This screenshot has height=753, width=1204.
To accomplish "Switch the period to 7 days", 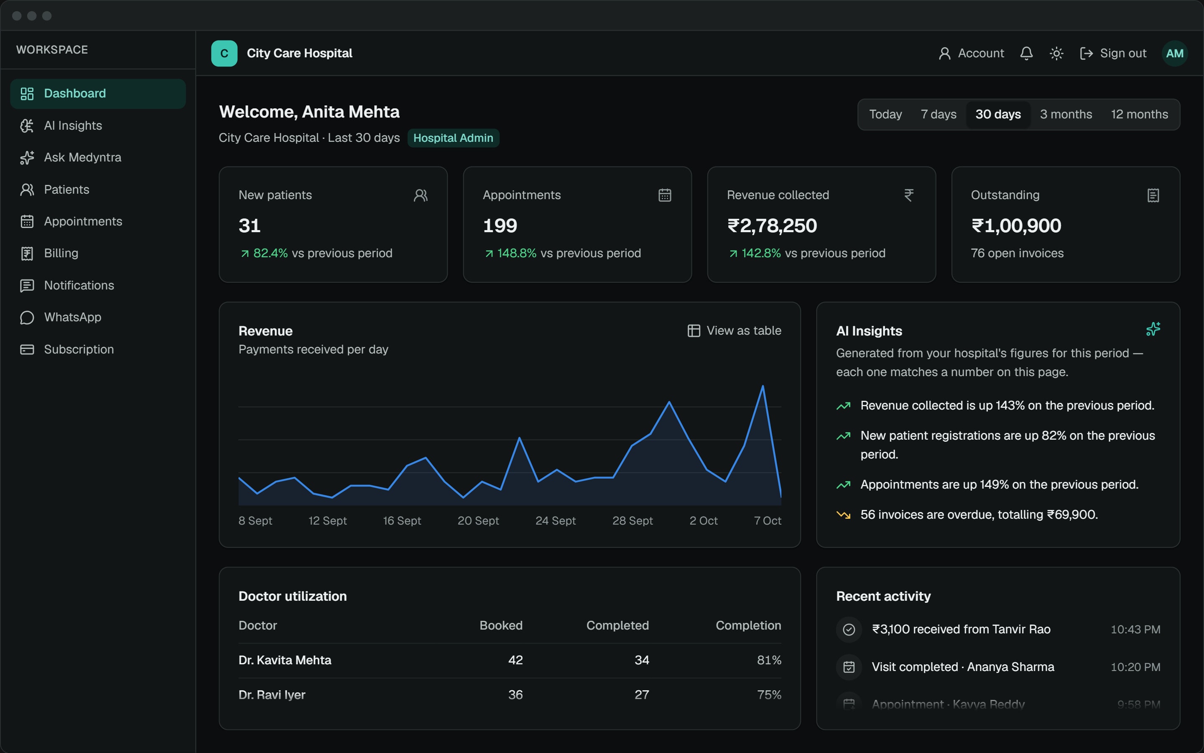I will 938,115.
